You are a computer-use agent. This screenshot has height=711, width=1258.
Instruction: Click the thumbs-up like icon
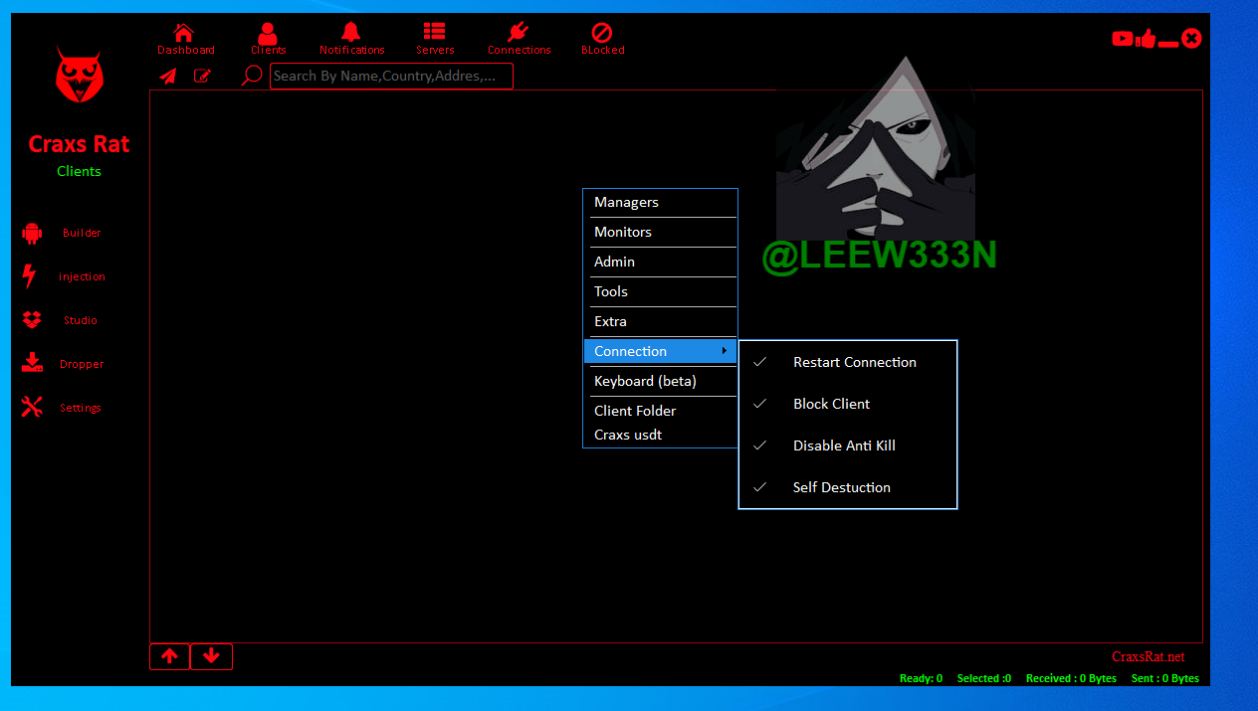coord(1146,39)
